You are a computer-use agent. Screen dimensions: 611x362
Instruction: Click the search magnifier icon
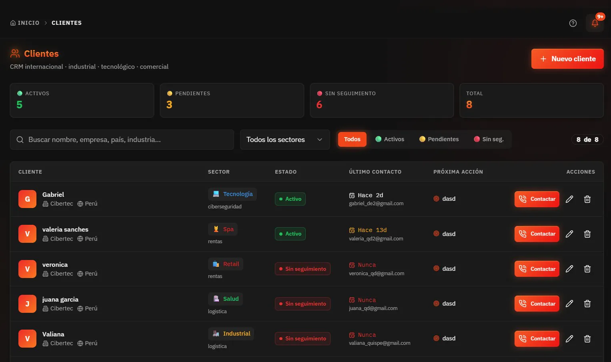pyautogui.click(x=20, y=140)
